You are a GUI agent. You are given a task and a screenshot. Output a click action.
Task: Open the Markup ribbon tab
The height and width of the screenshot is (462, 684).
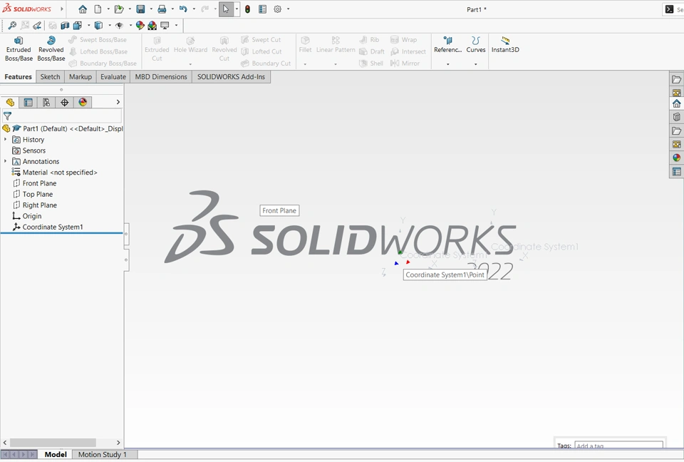(81, 77)
